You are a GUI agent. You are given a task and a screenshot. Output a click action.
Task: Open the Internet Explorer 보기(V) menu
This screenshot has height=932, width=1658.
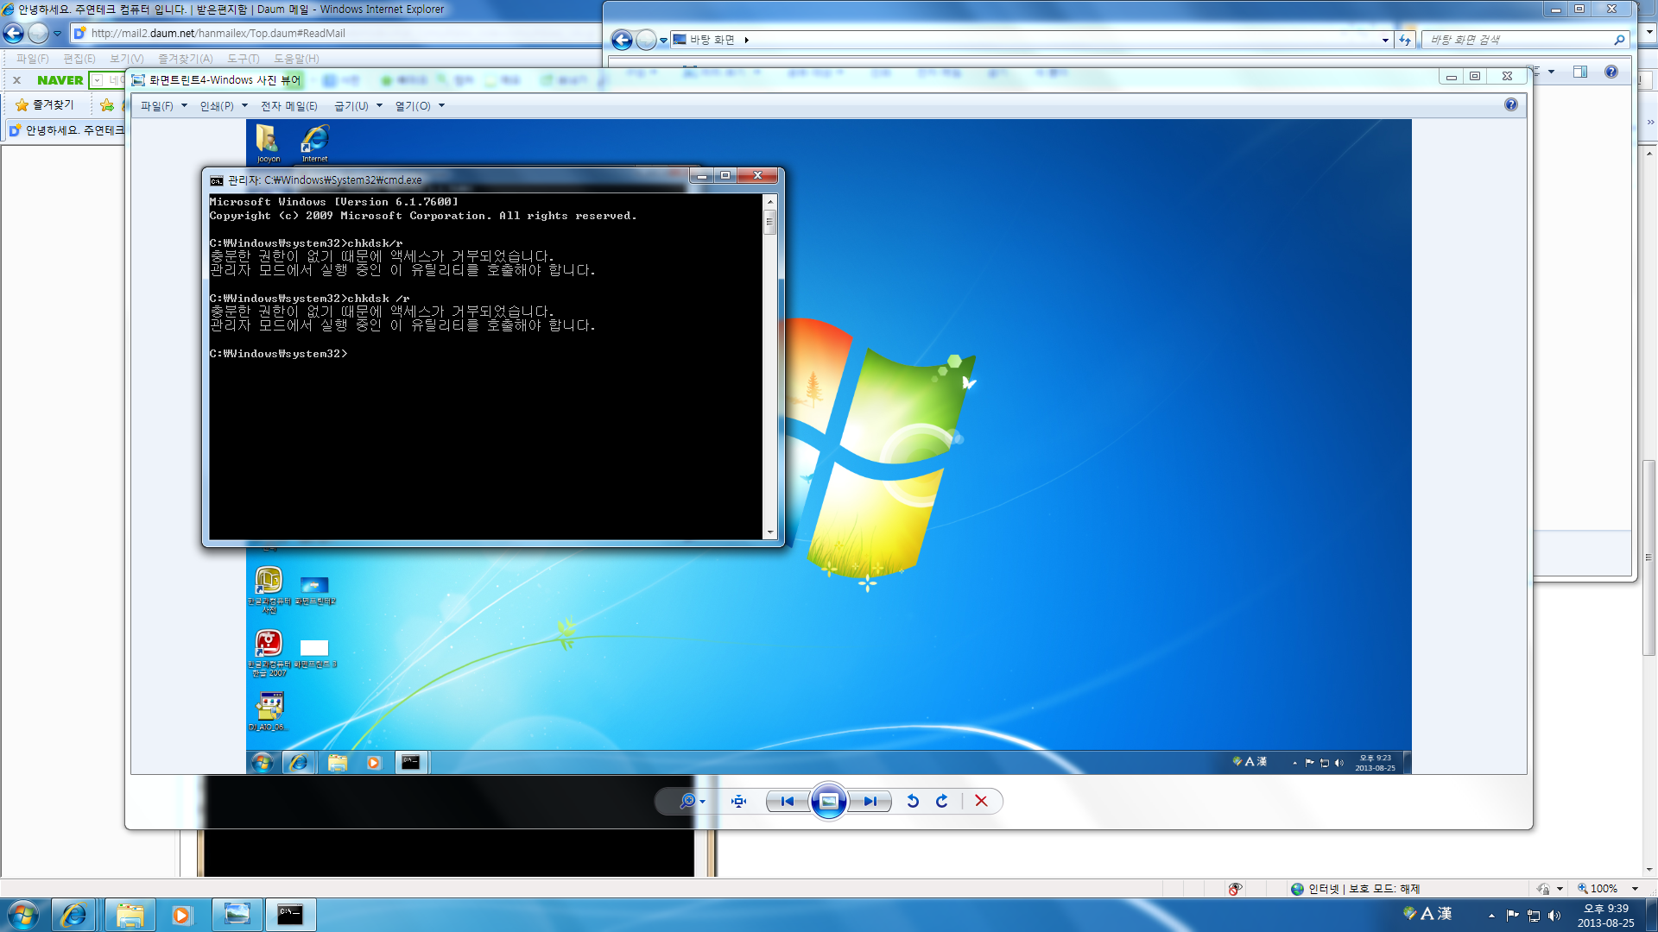coord(127,59)
